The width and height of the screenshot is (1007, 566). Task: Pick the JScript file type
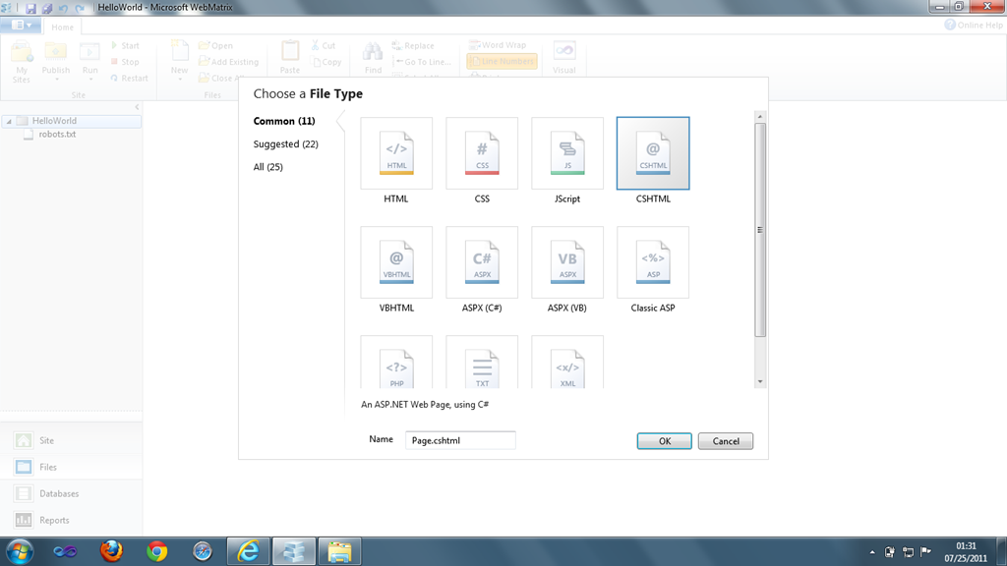pyautogui.click(x=567, y=153)
